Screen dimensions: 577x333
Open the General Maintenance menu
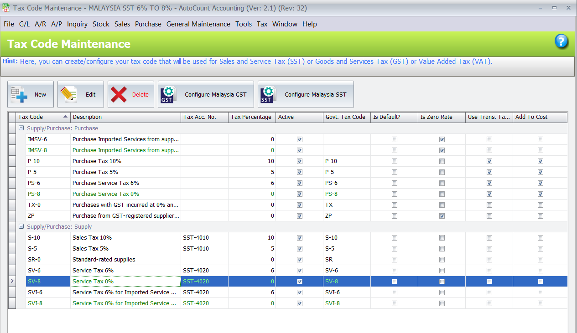(x=198, y=24)
